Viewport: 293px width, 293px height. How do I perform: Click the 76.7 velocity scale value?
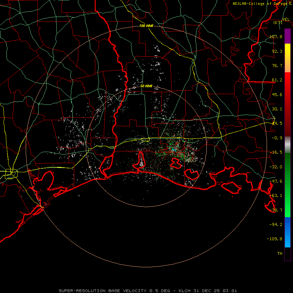[x=277, y=65]
